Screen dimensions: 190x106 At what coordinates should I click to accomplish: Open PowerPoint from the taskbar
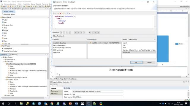[70, 103]
